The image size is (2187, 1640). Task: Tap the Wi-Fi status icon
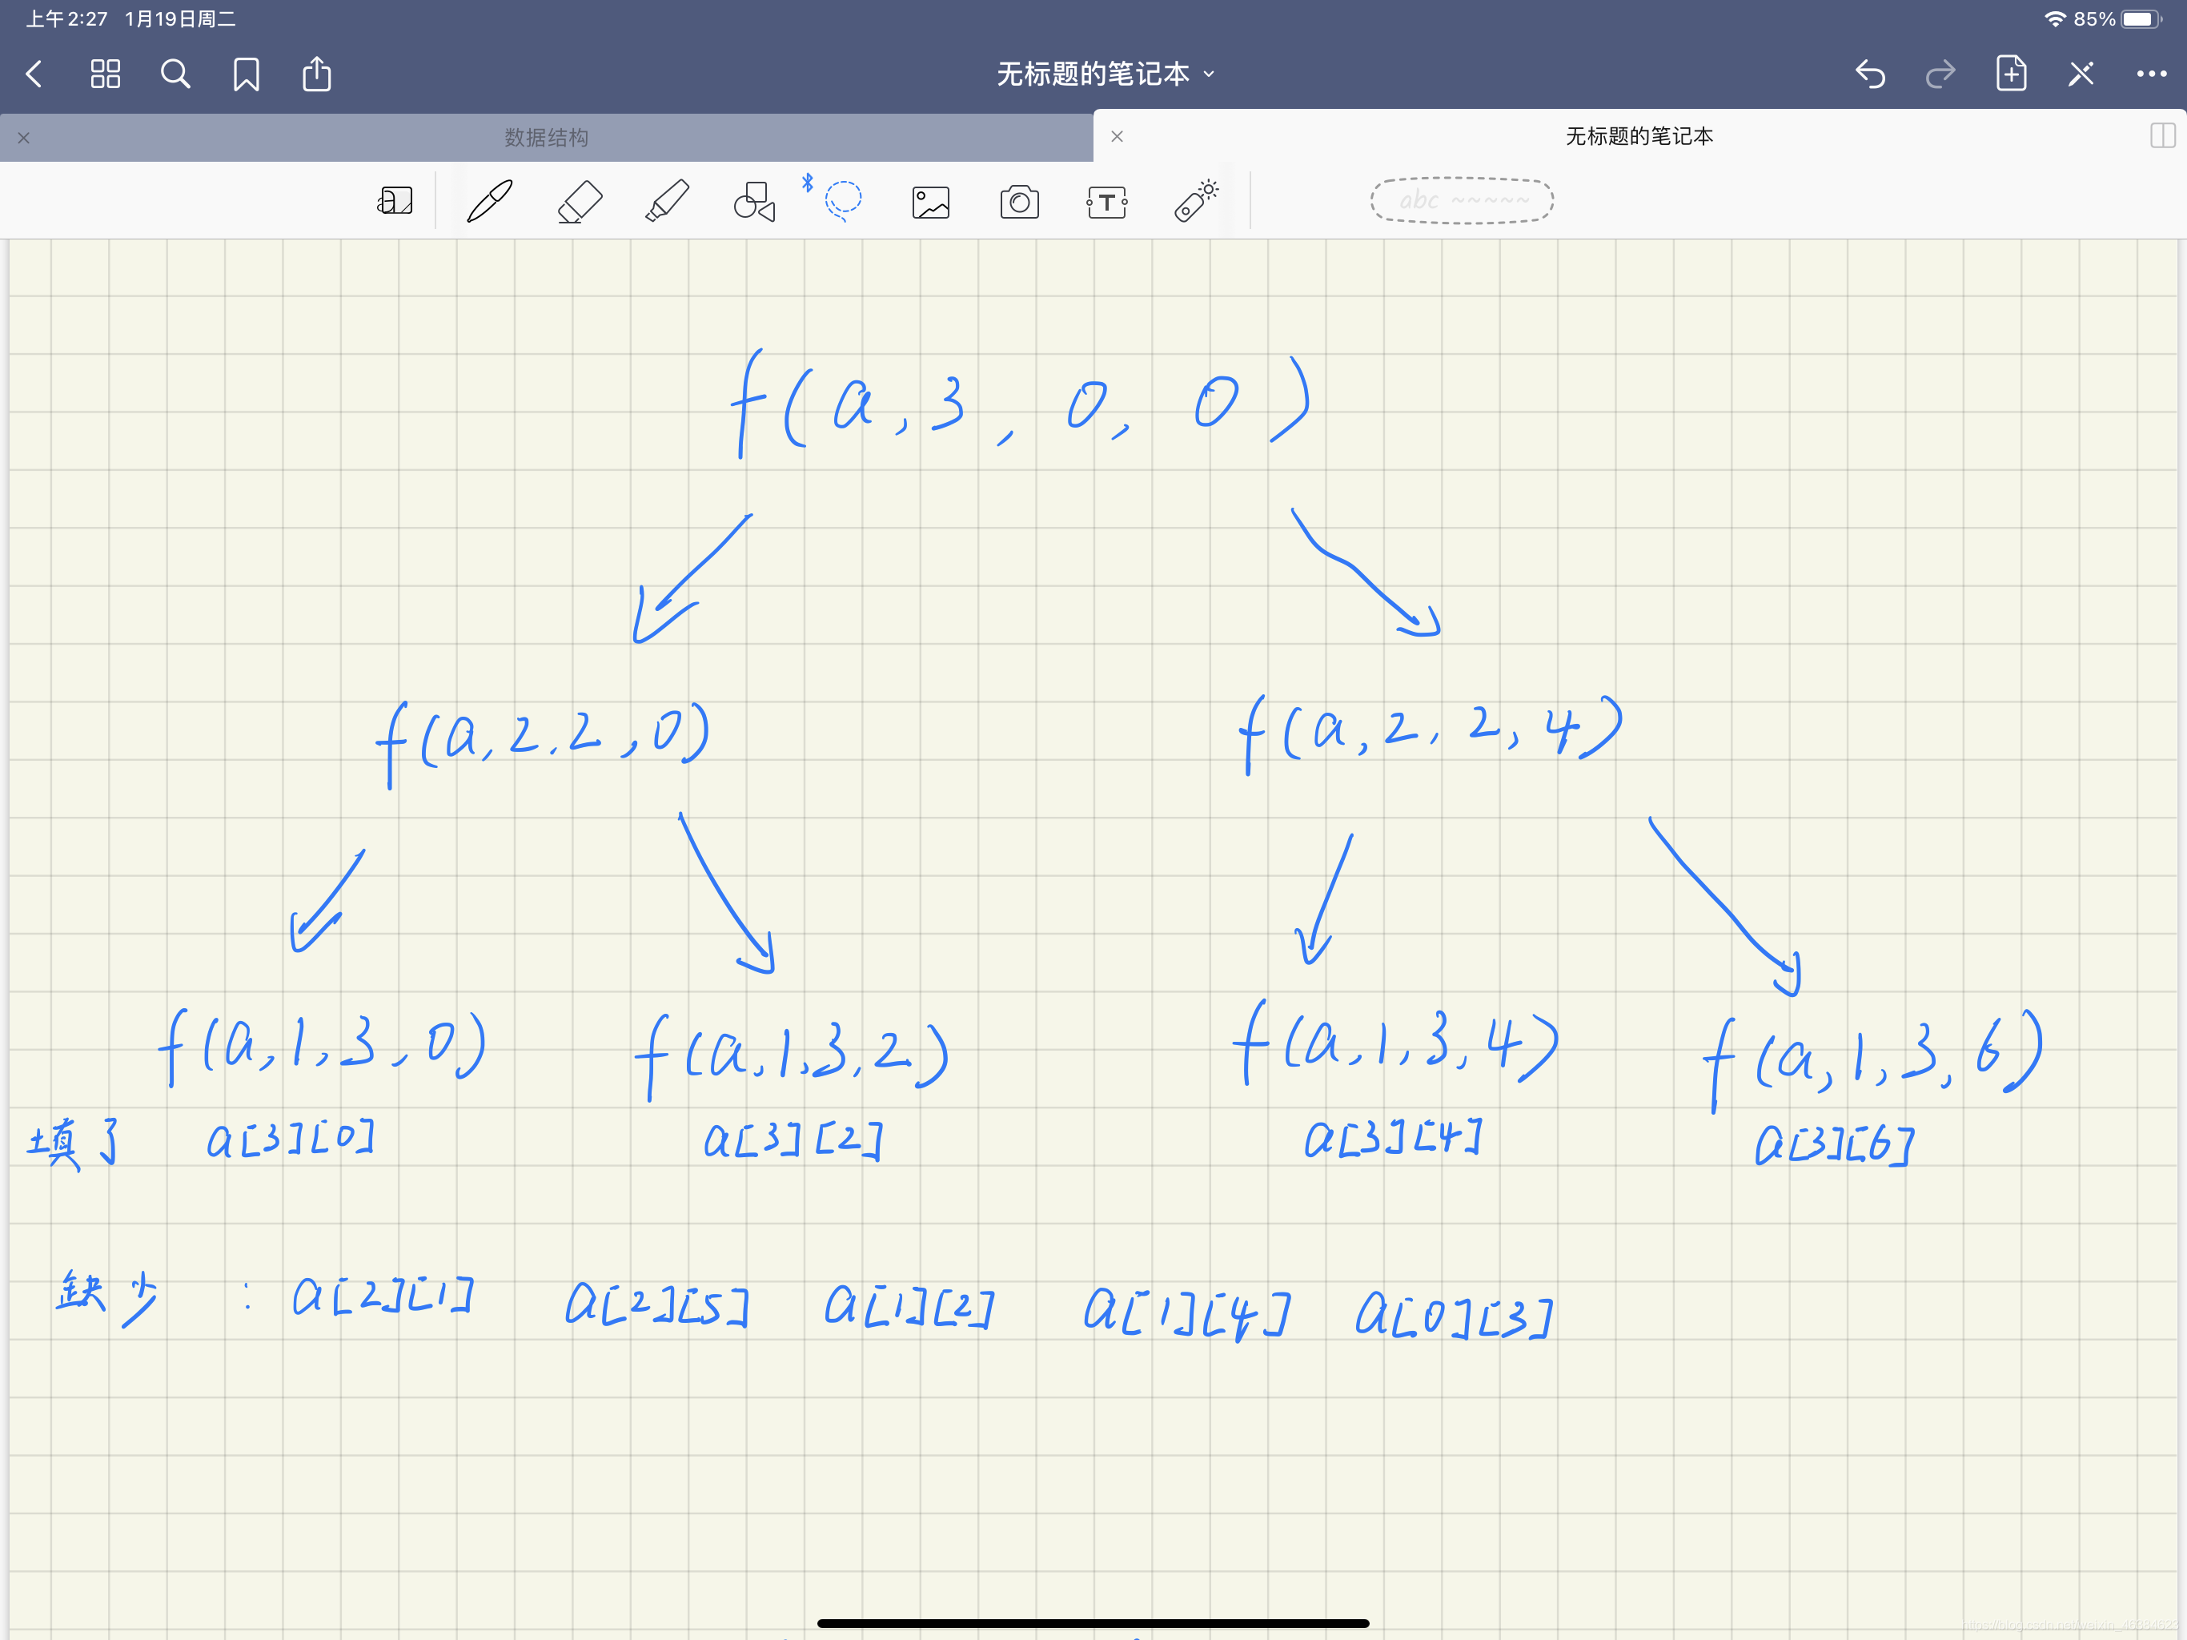tap(2054, 18)
